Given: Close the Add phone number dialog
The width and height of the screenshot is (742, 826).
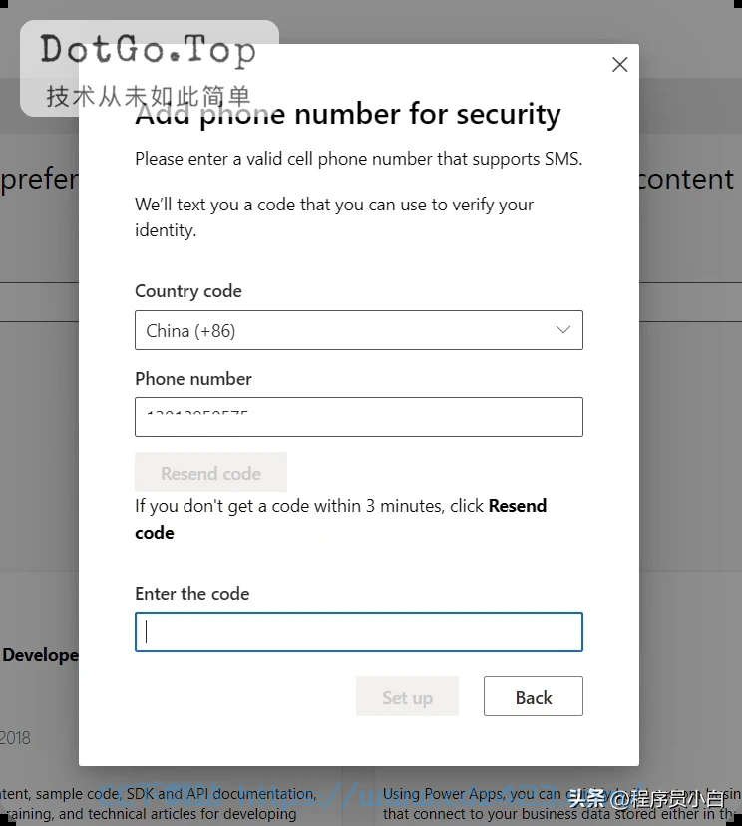Looking at the screenshot, I should coord(619,64).
